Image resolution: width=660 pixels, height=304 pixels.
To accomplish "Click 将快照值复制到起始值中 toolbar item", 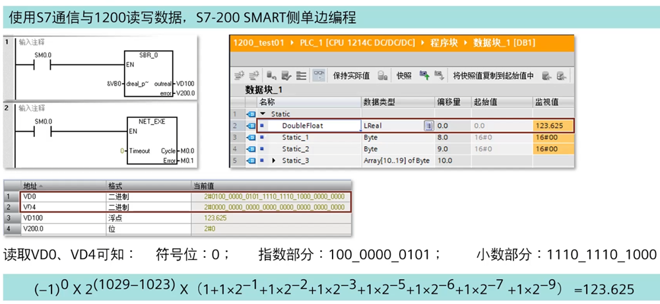I will pos(493,76).
